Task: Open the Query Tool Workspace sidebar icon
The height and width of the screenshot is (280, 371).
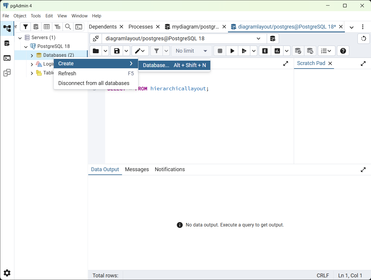Action: (x=7, y=43)
